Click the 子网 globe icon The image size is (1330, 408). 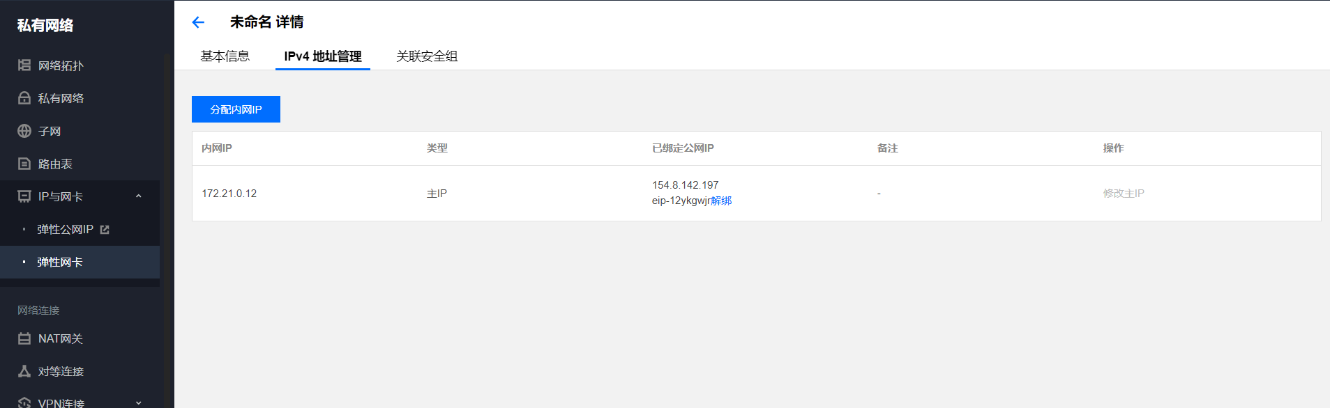(24, 131)
